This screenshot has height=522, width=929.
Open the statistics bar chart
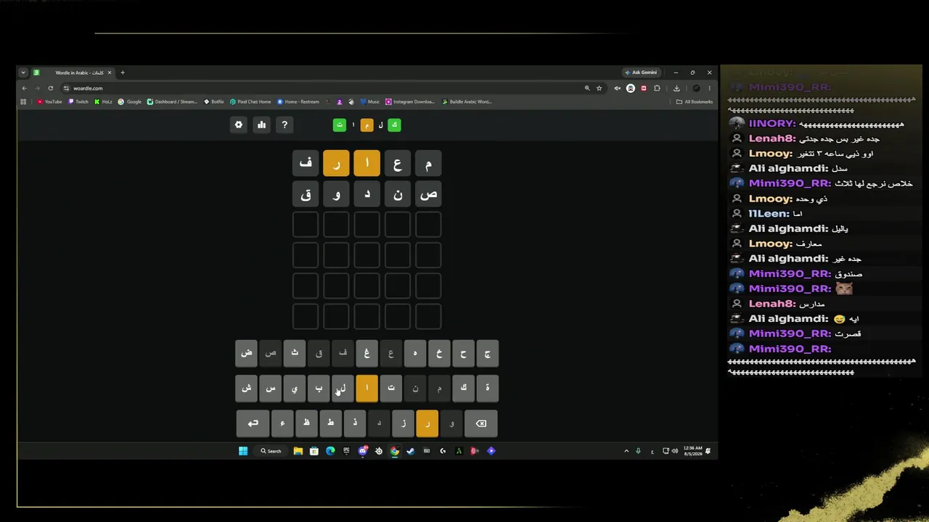click(x=261, y=125)
